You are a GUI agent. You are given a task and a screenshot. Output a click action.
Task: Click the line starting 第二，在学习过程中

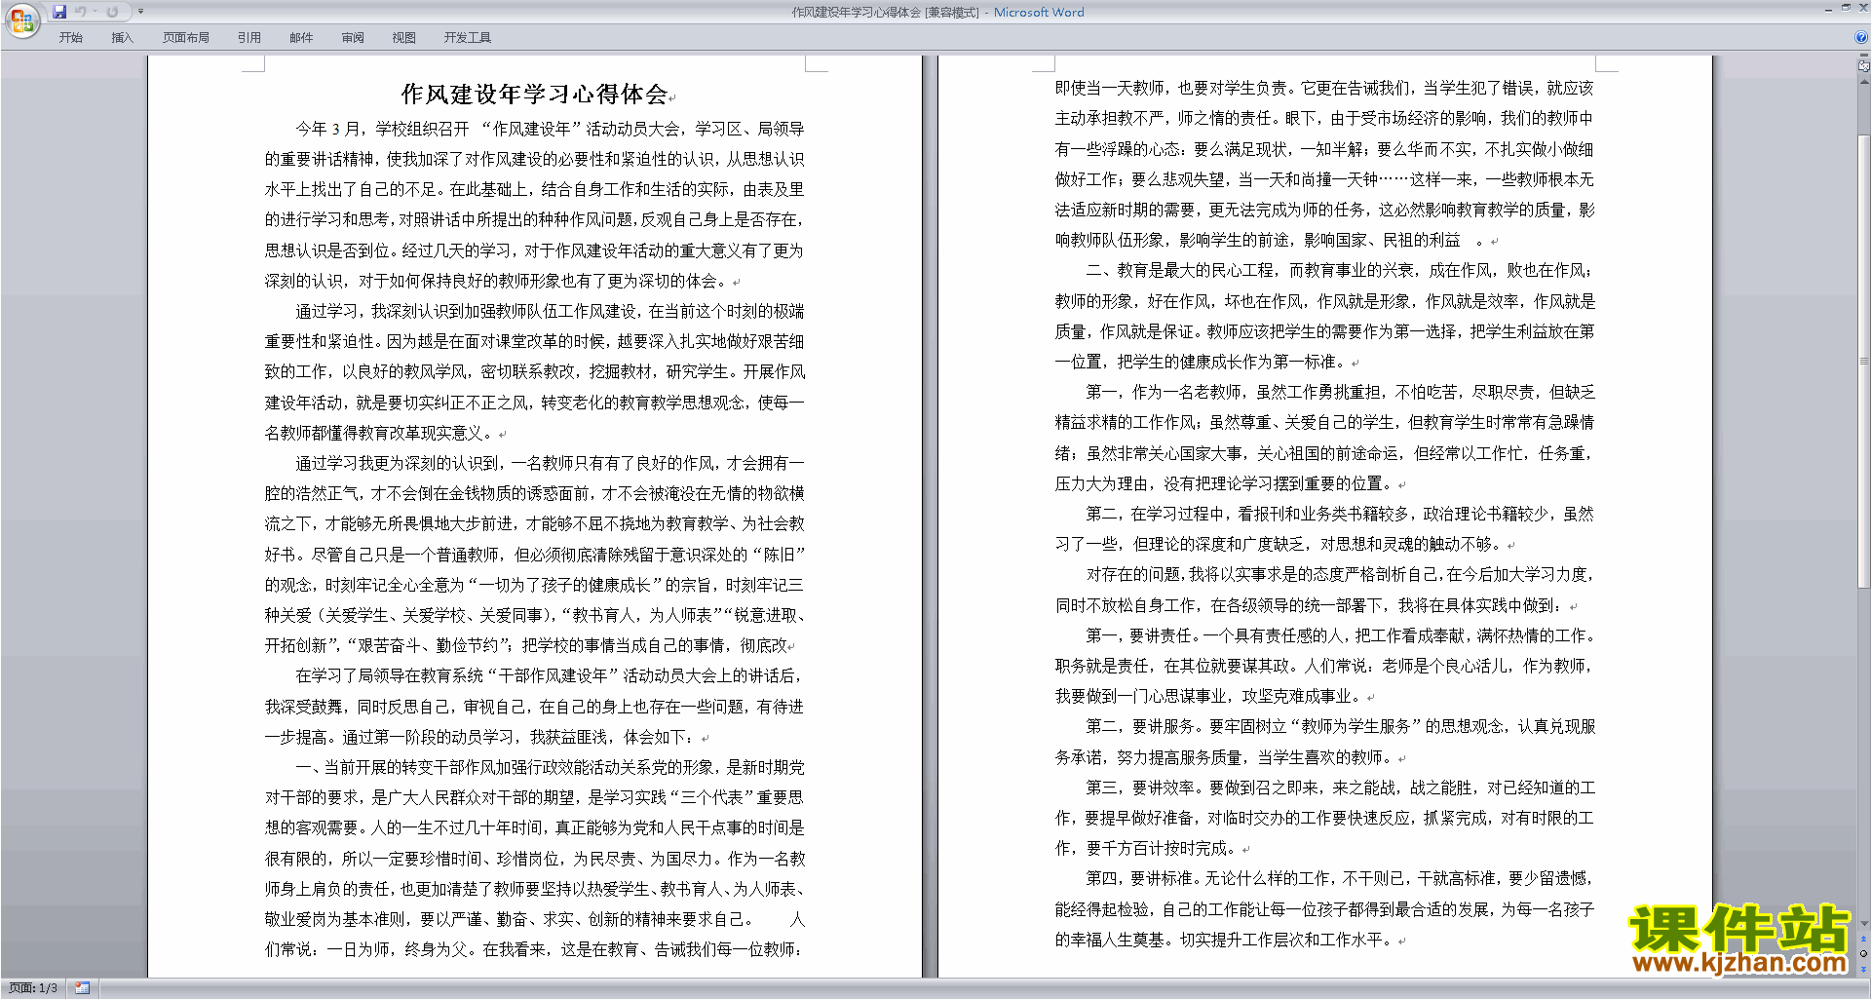[x=1340, y=514]
